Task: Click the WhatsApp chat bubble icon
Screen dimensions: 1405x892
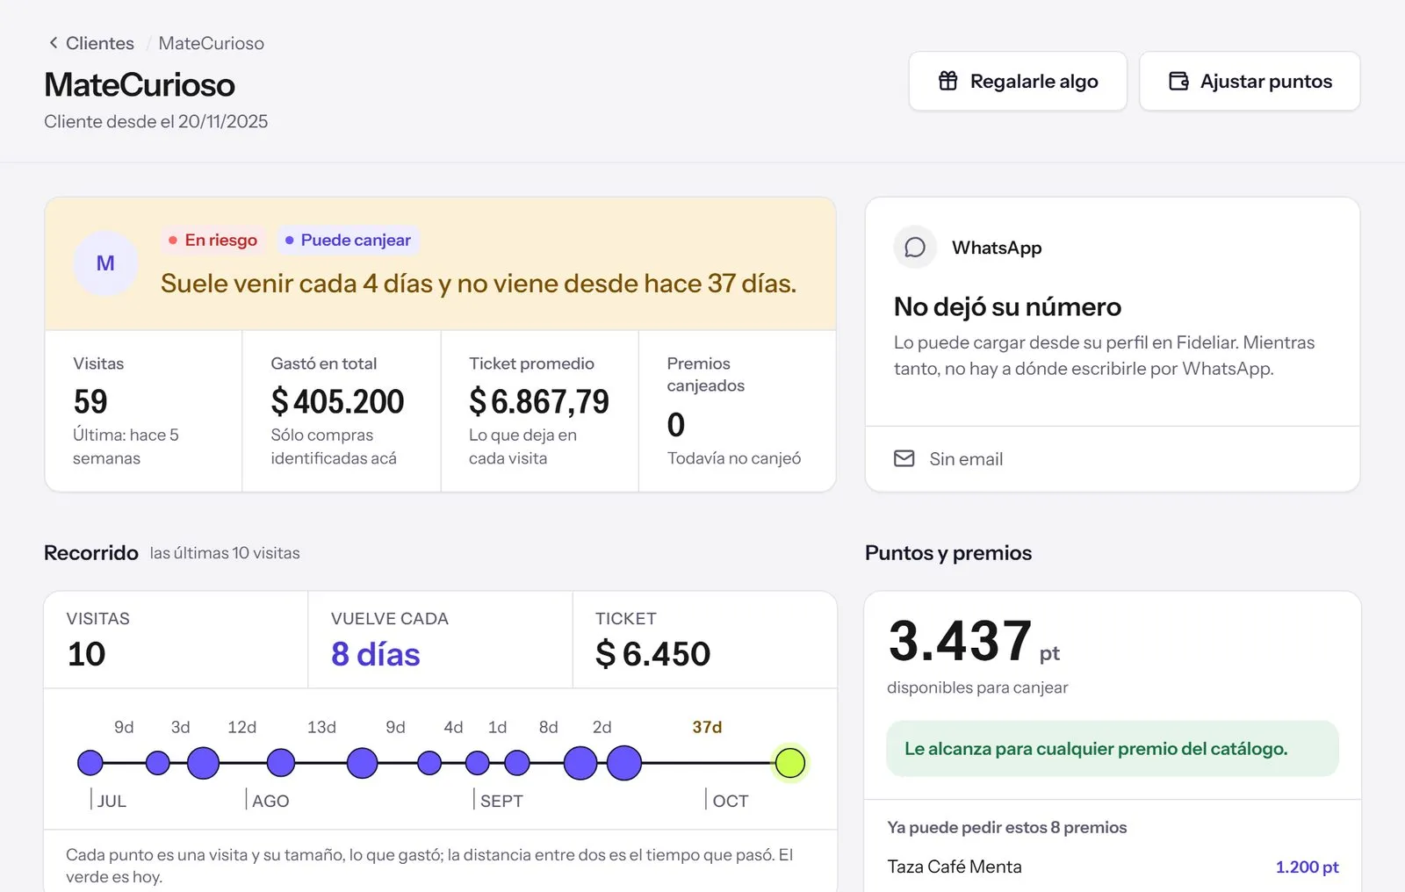Action: (x=915, y=248)
